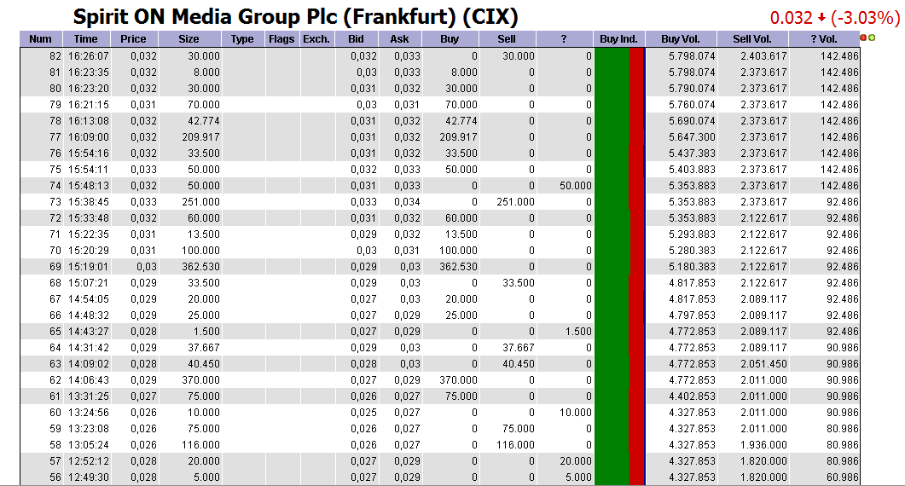This screenshot has height=486, width=905.
Task: Click the green dot icon beside ? Vol. header
Action: pos(872,38)
